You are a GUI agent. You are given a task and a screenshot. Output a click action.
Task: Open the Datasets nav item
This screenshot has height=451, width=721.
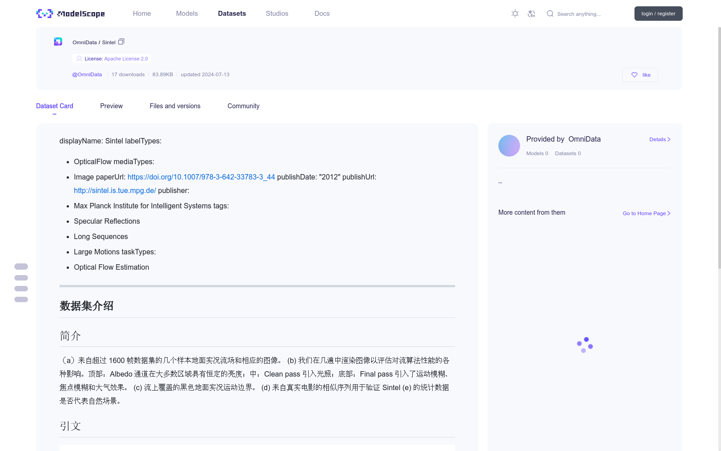click(232, 14)
